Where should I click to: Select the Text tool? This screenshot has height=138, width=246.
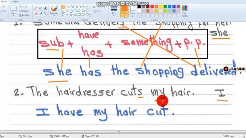(45, 8)
